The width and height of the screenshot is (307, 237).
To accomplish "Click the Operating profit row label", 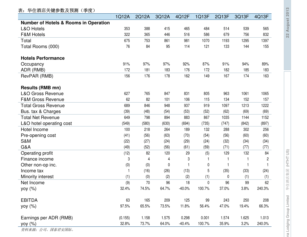I will [37, 153].
